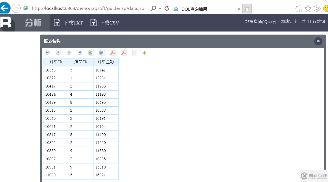
Task: Click the browser Home icon
Action: [x=299, y=8]
